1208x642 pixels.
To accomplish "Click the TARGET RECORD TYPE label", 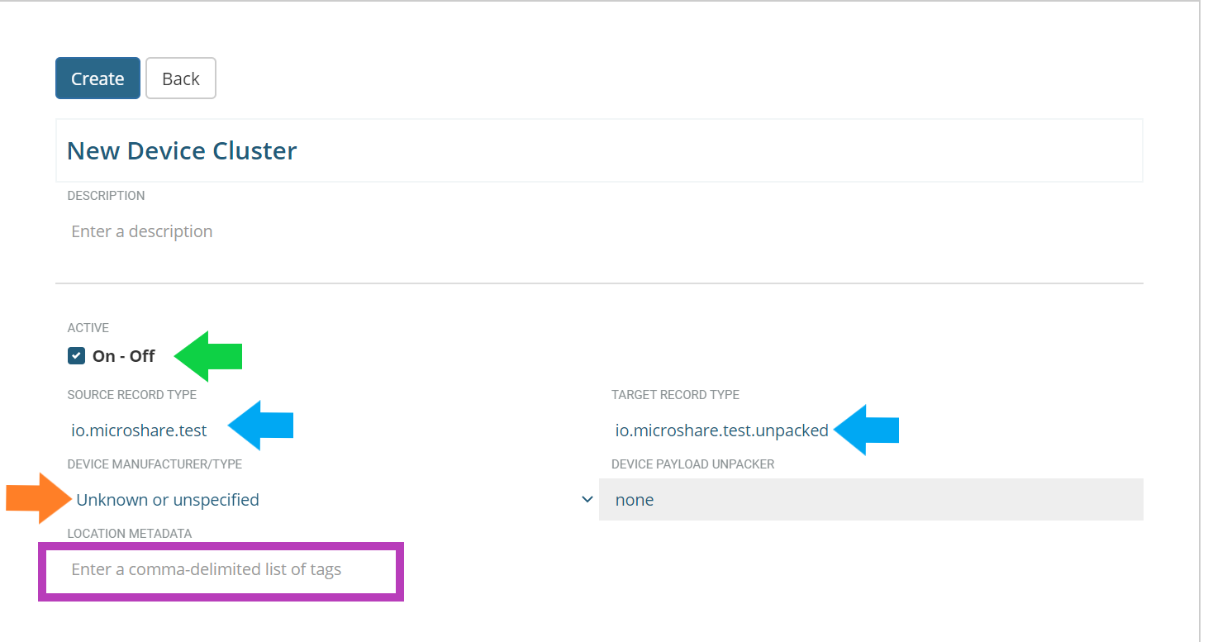I will 675,395.
